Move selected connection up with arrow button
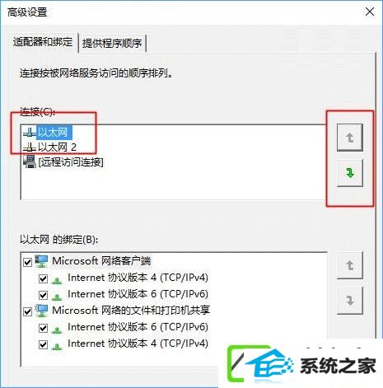The image size is (383, 388). [350, 138]
